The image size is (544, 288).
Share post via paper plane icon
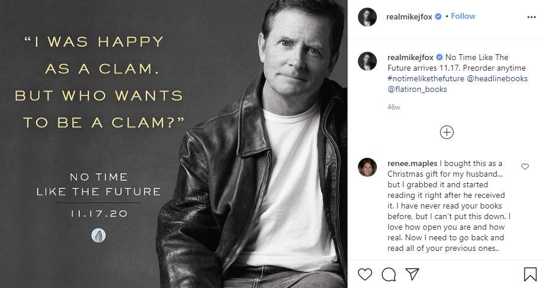click(x=411, y=274)
